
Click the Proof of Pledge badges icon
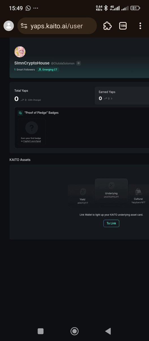tap(20, 113)
